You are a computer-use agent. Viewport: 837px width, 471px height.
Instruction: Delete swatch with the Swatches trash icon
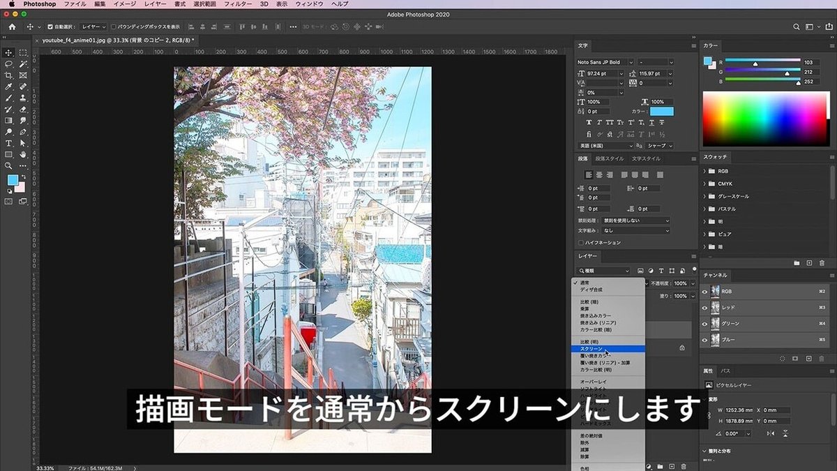click(x=822, y=263)
